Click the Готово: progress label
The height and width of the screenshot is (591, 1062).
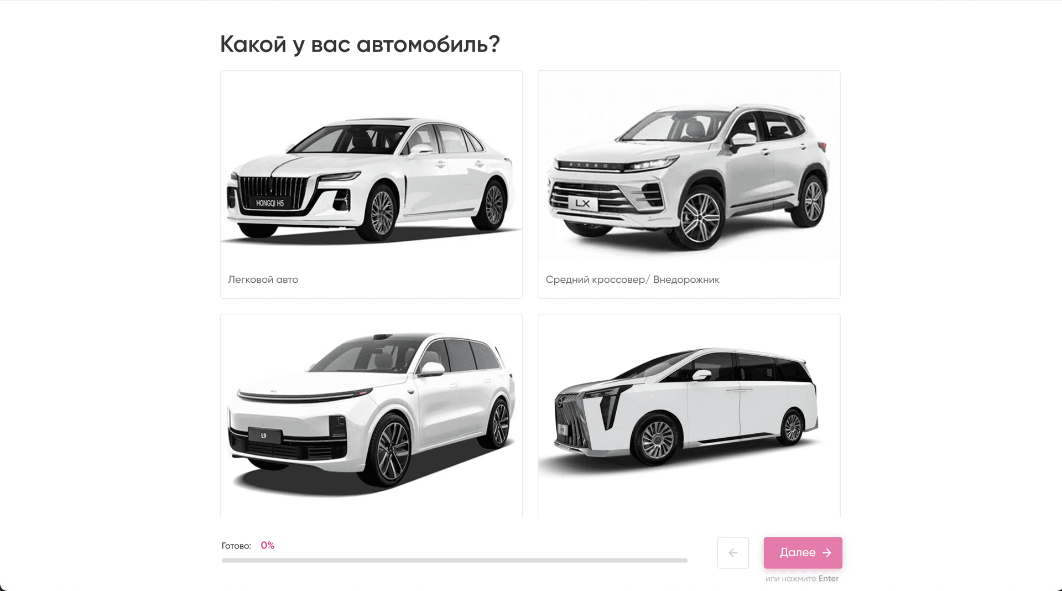point(236,546)
